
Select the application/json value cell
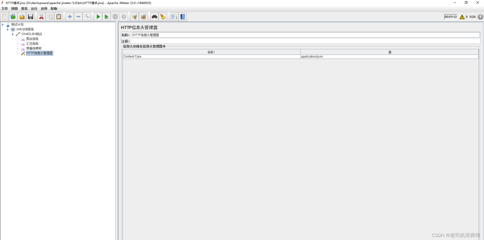pyautogui.click(x=389, y=57)
